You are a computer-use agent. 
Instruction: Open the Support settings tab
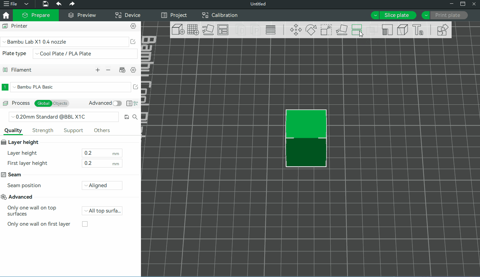click(73, 130)
